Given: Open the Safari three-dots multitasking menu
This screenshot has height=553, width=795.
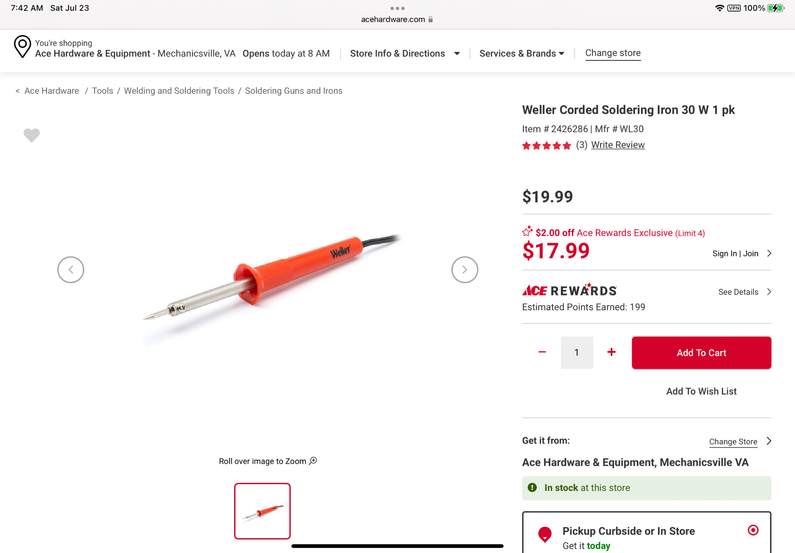Looking at the screenshot, I should click(397, 8).
